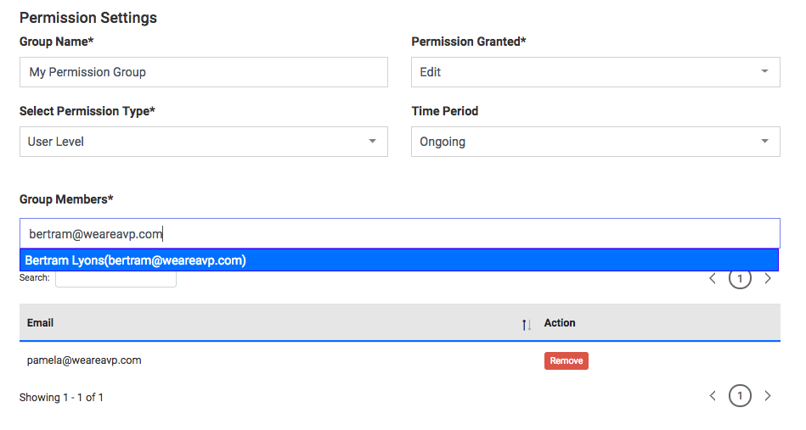Image resolution: width=806 pixels, height=430 pixels.
Task: Select page 1 in bottom pagination
Action: 740,395
